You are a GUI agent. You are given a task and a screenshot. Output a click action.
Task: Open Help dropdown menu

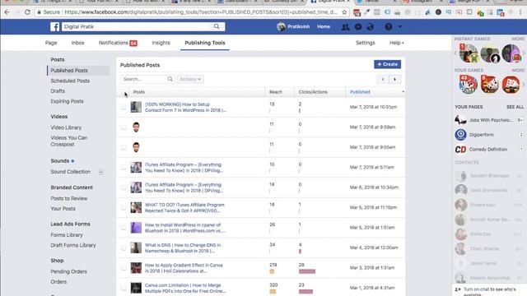(397, 43)
